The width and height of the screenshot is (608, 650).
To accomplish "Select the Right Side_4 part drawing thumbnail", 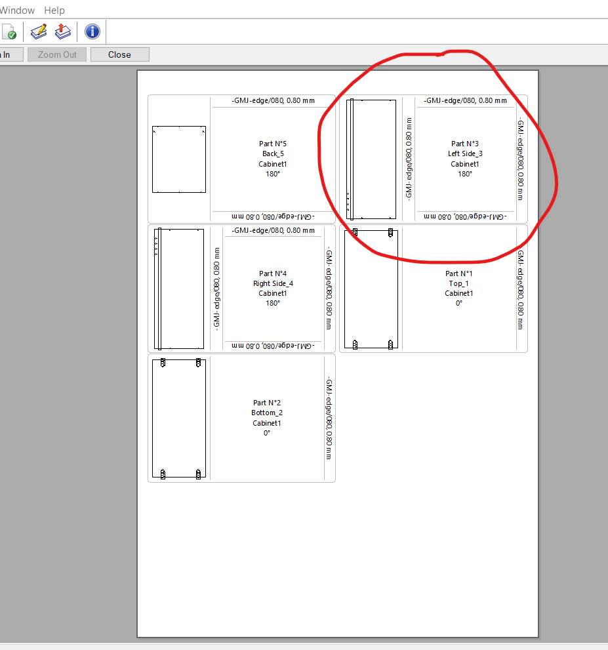I will (x=179, y=289).
